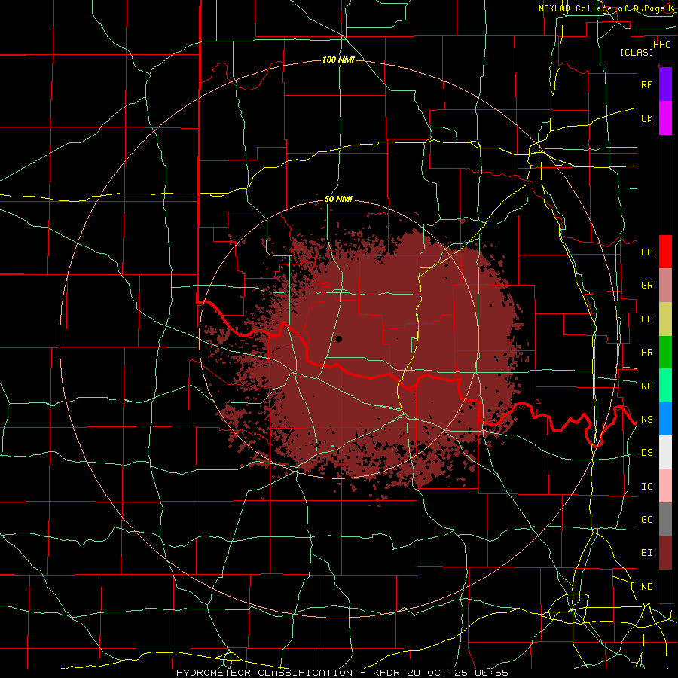This screenshot has width=678, height=678.
Task: Select the light pink IC legend swatch
Action: (x=665, y=486)
